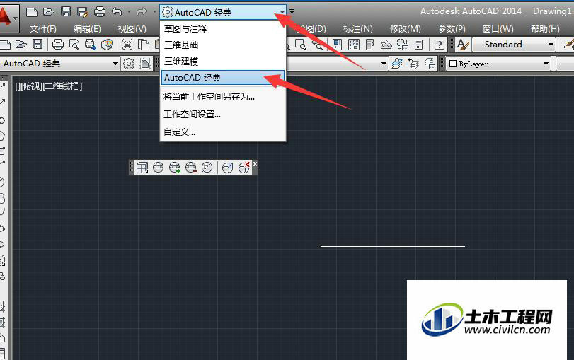574x360 pixels.
Task: Click the [俯视] viewport view control
Action: point(32,86)
